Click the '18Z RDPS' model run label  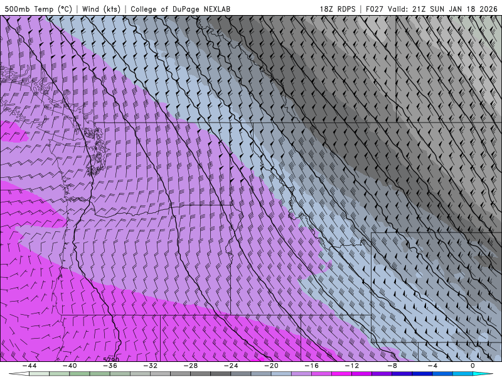tap(338, 9)
